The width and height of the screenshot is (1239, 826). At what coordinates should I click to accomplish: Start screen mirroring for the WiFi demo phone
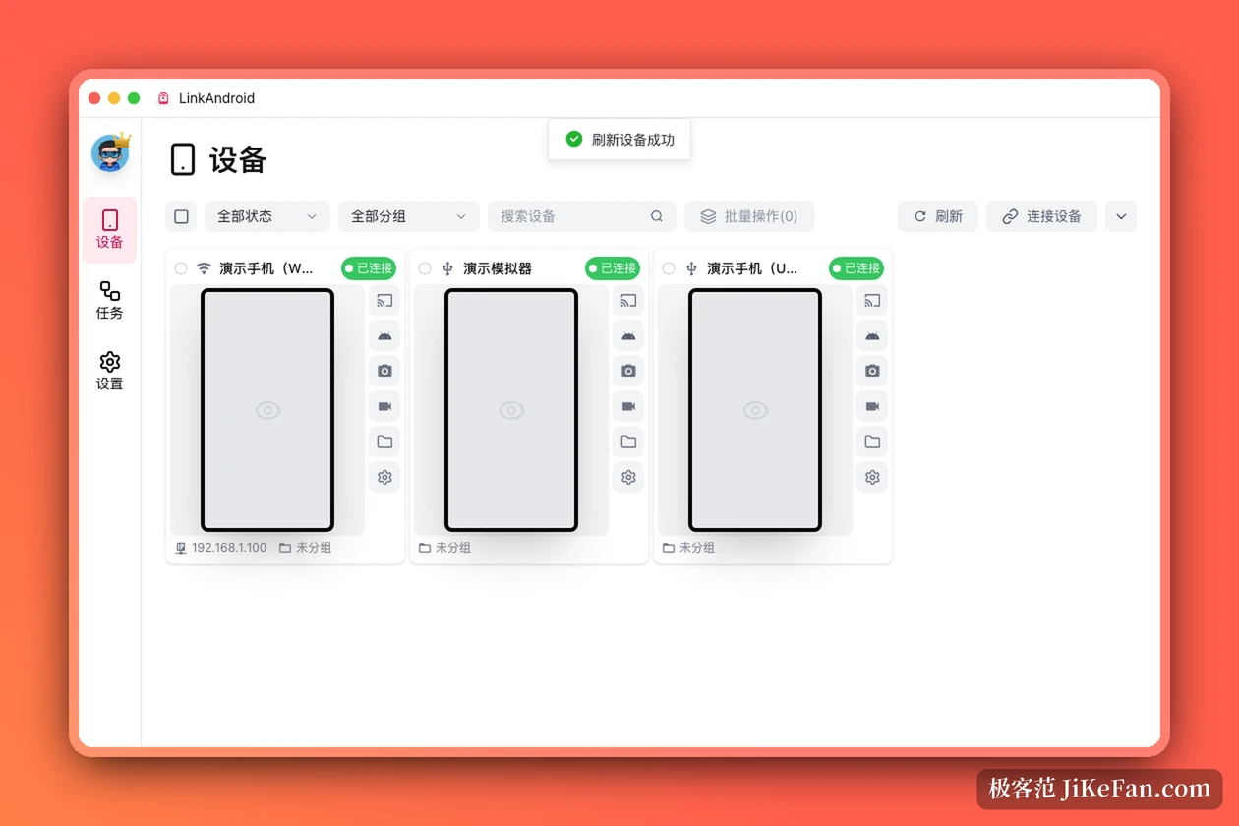click(384, 301)
